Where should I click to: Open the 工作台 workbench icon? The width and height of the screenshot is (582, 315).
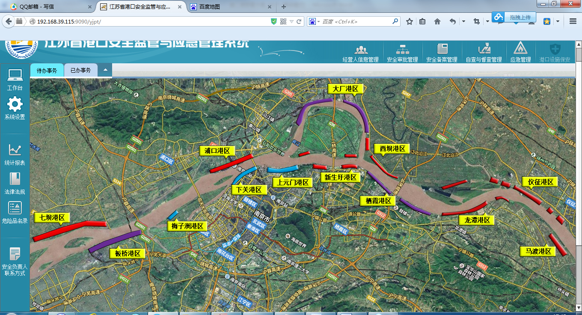tap(15, 76)
